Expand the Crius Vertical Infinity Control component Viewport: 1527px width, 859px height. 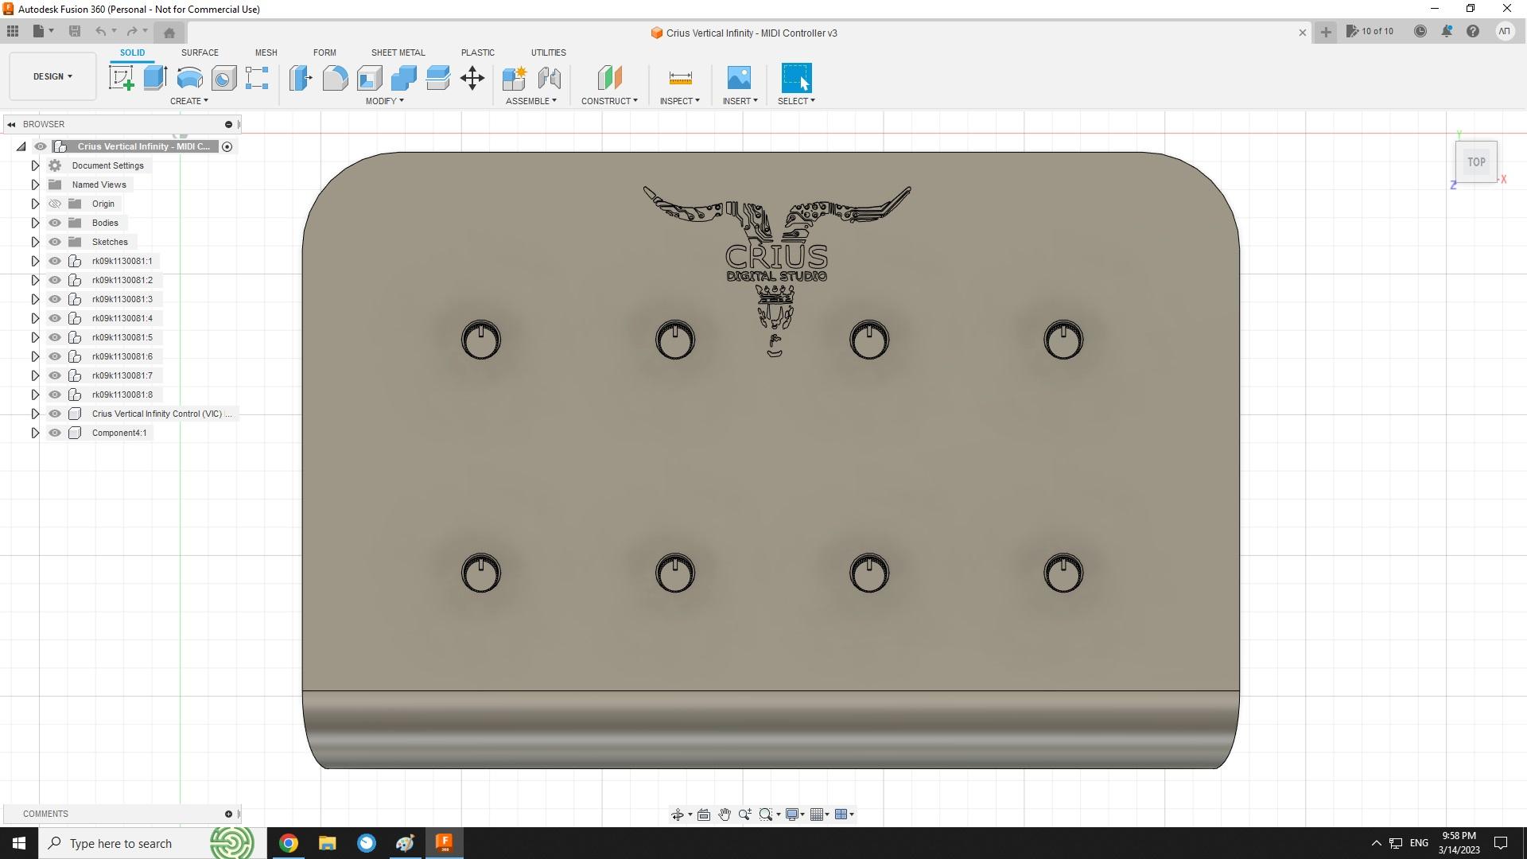35,414
